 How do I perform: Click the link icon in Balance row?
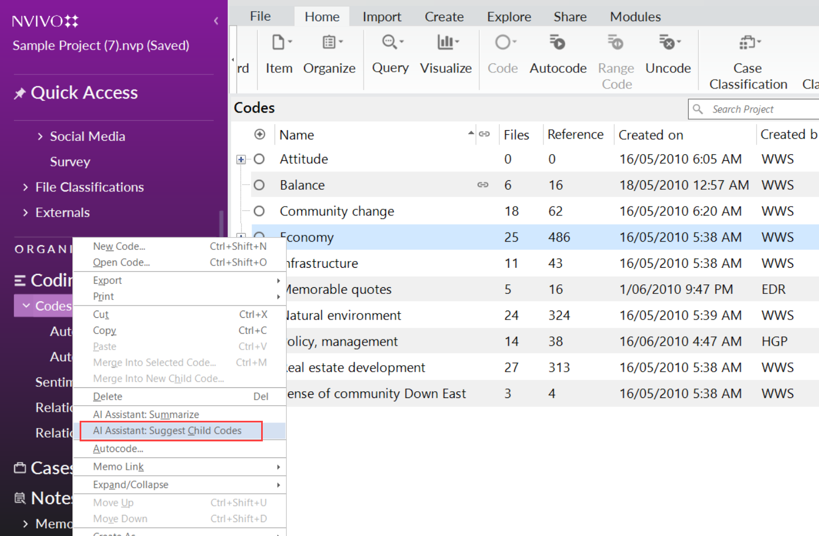(483, 185)
